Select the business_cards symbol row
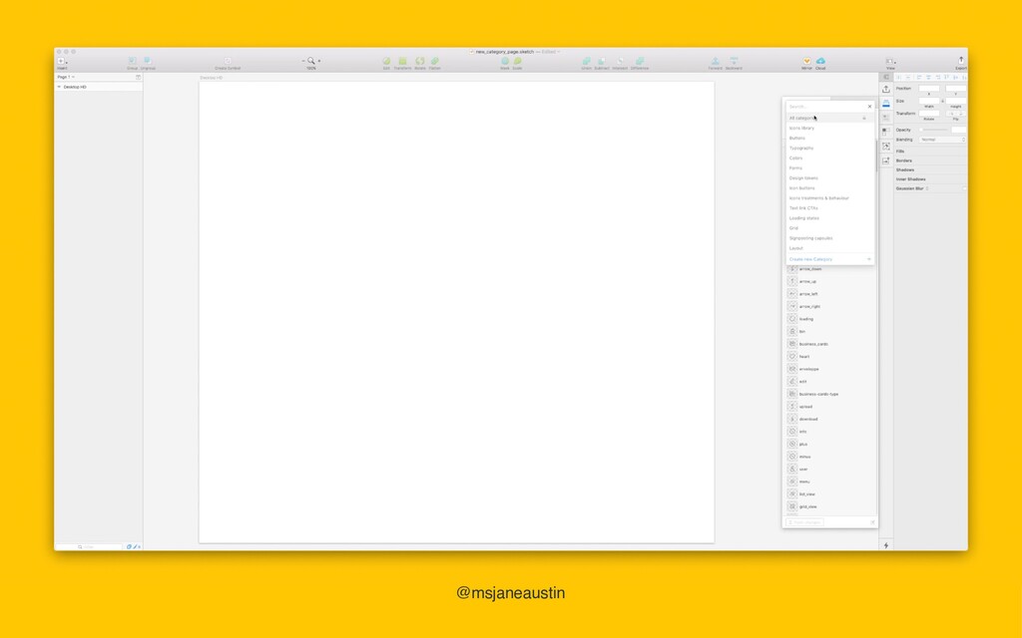1022x638 pixels. [x=829, y=344]
